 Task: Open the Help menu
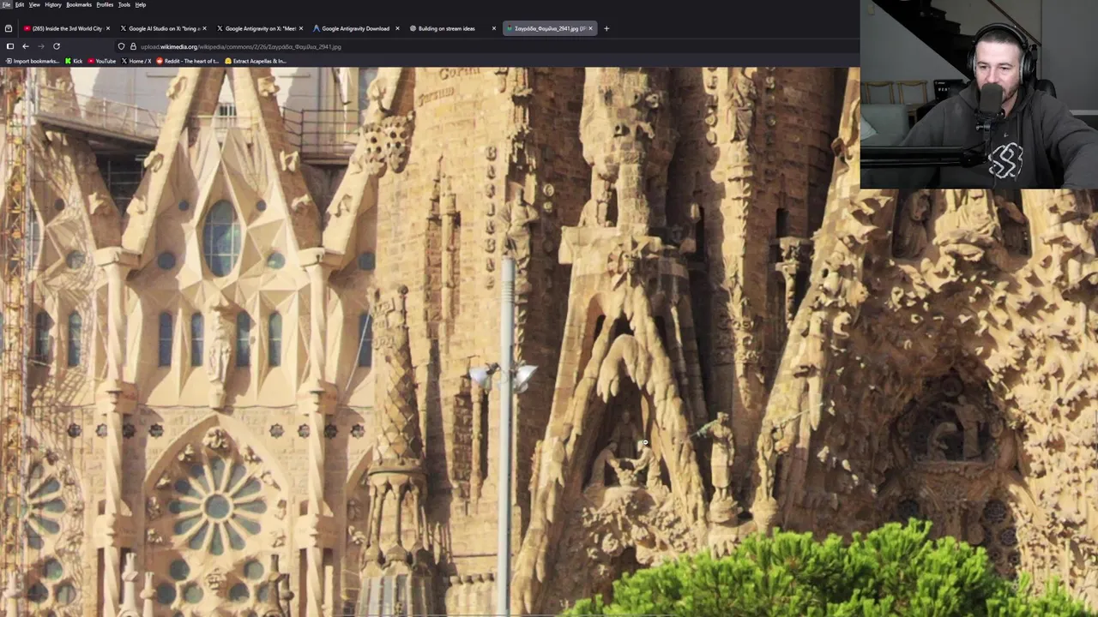(x=141, y=4)
